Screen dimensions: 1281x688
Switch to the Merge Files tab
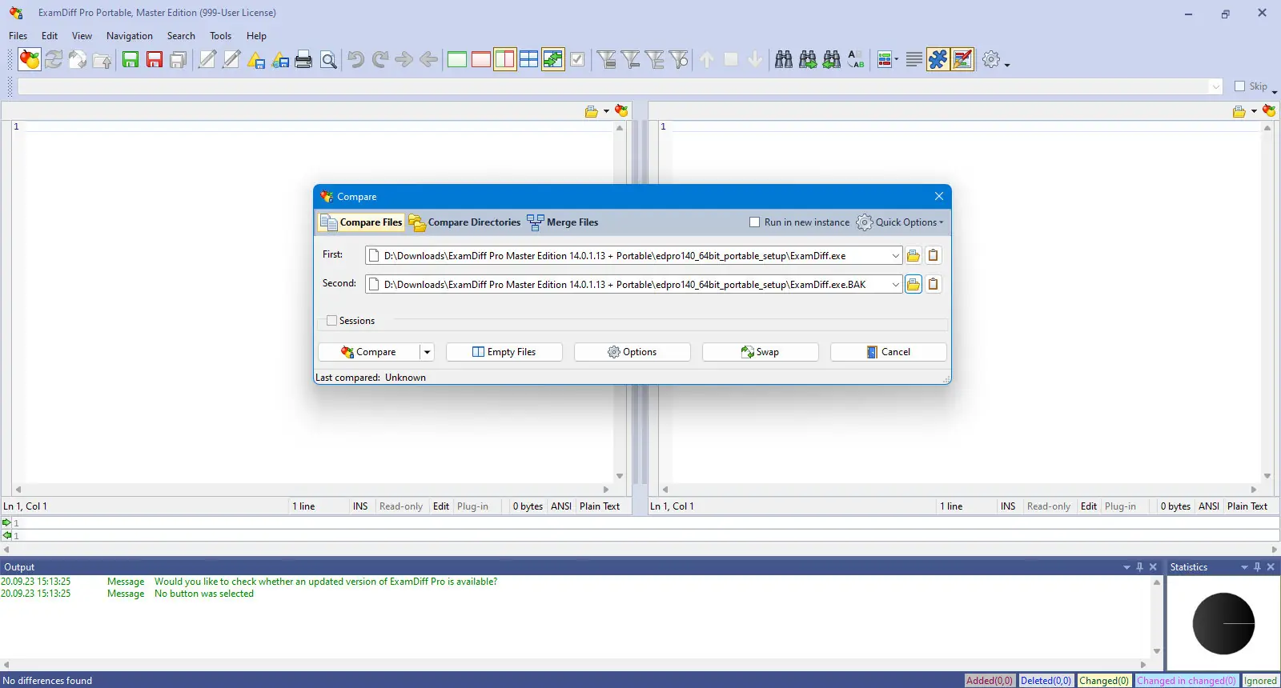563,222
